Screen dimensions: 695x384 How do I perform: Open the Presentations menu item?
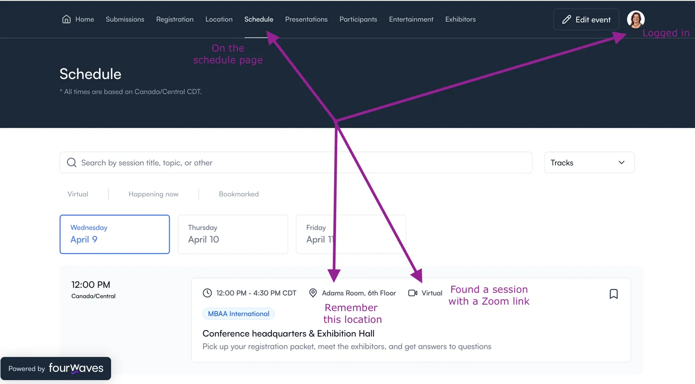[x=306, y=19]
